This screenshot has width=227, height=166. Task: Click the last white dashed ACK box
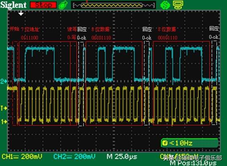(x=214, y=83)
